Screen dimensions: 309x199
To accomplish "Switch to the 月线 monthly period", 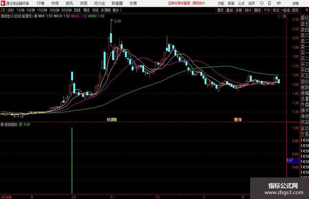I will pyautogui.click(x=95, y=10).
